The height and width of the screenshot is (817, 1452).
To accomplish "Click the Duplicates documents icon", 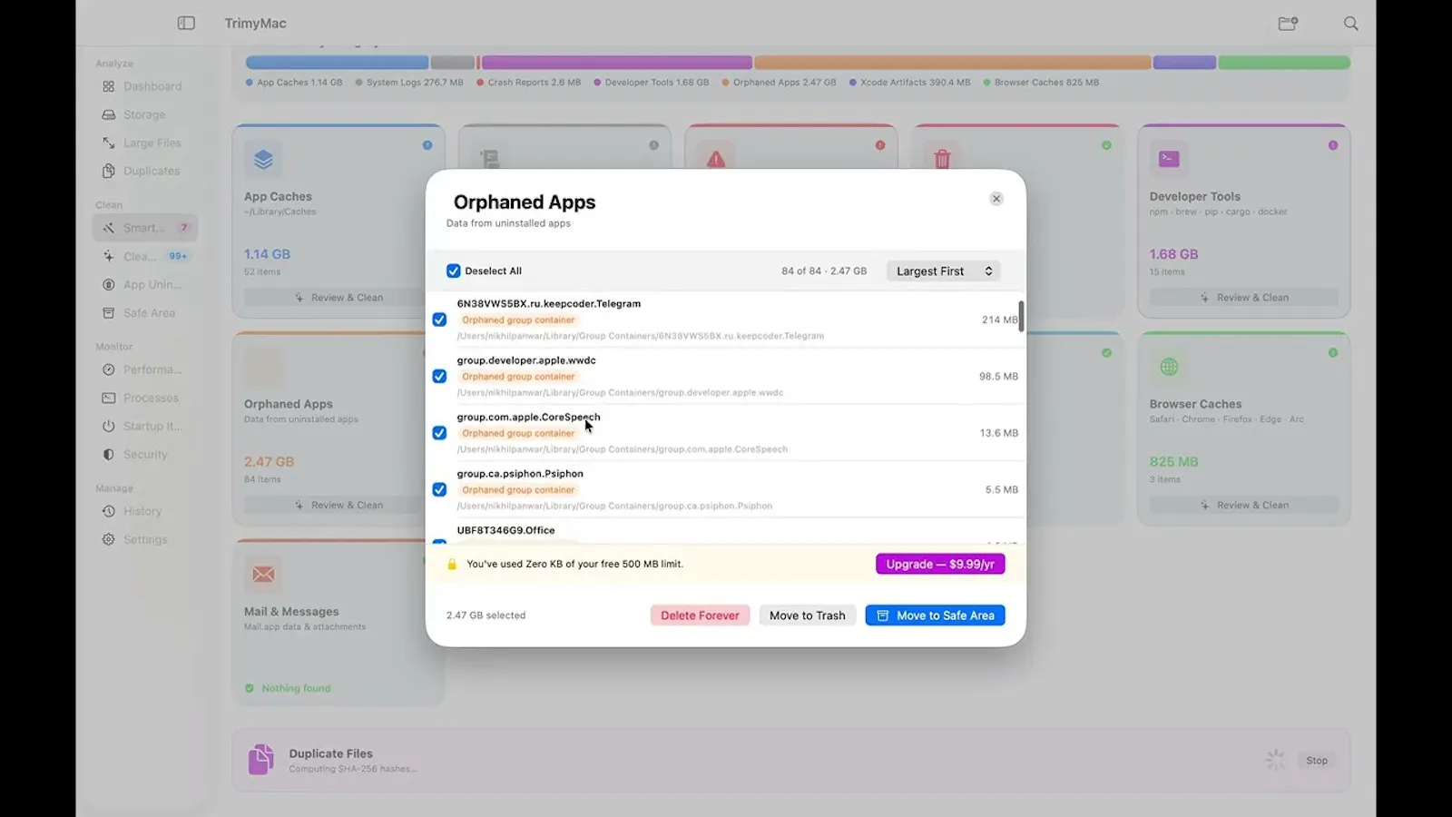I will click(109, 171).
